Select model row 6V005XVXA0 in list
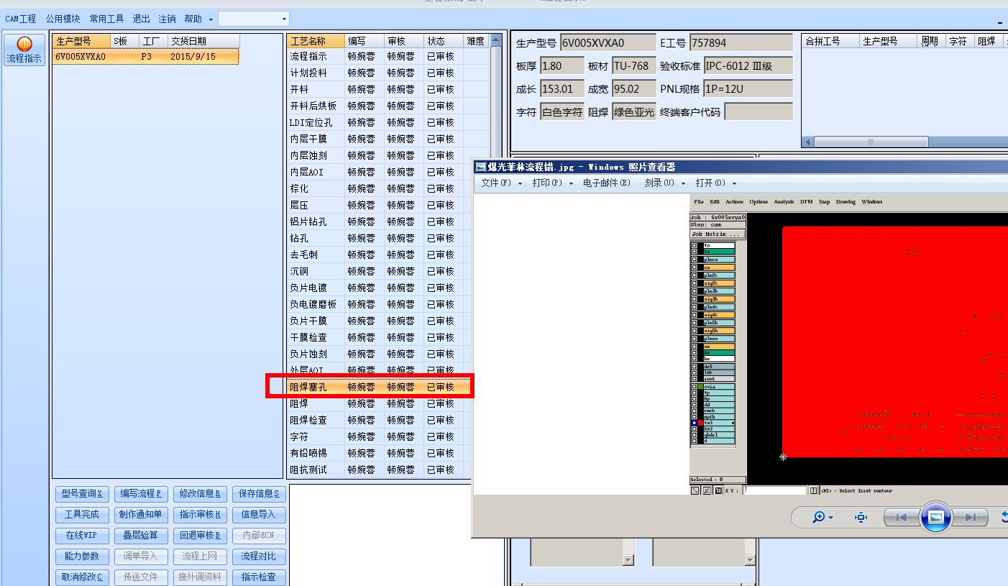 tap(146, 56)
